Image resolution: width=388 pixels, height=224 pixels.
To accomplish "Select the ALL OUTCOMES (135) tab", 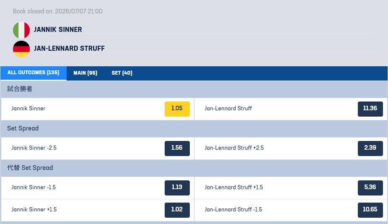I will tap(34, 73).
